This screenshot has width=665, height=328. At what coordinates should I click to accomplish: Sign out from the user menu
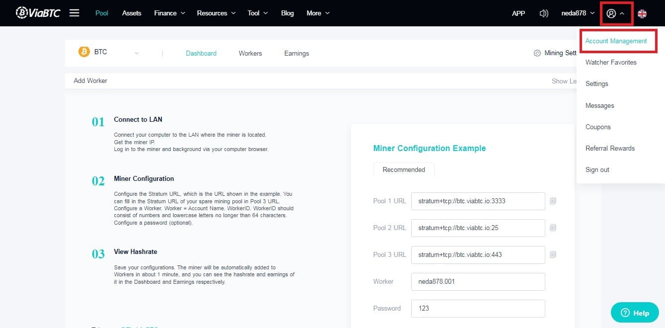pyautogui.click(x=597, y=169)
